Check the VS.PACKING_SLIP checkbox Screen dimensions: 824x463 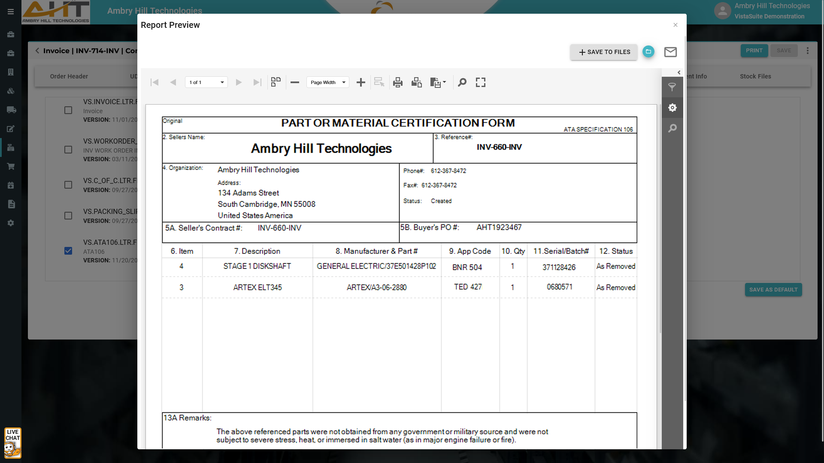tap(68, 216)
